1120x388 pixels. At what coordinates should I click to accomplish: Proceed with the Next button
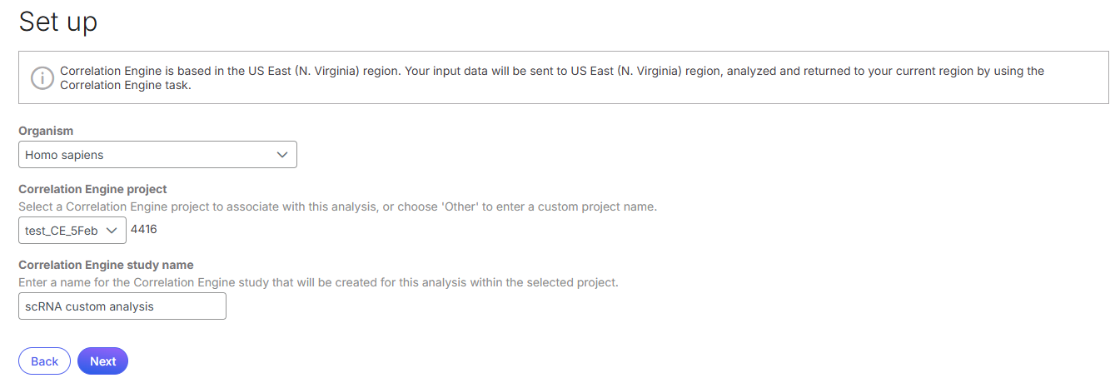[x=102, y=361]
